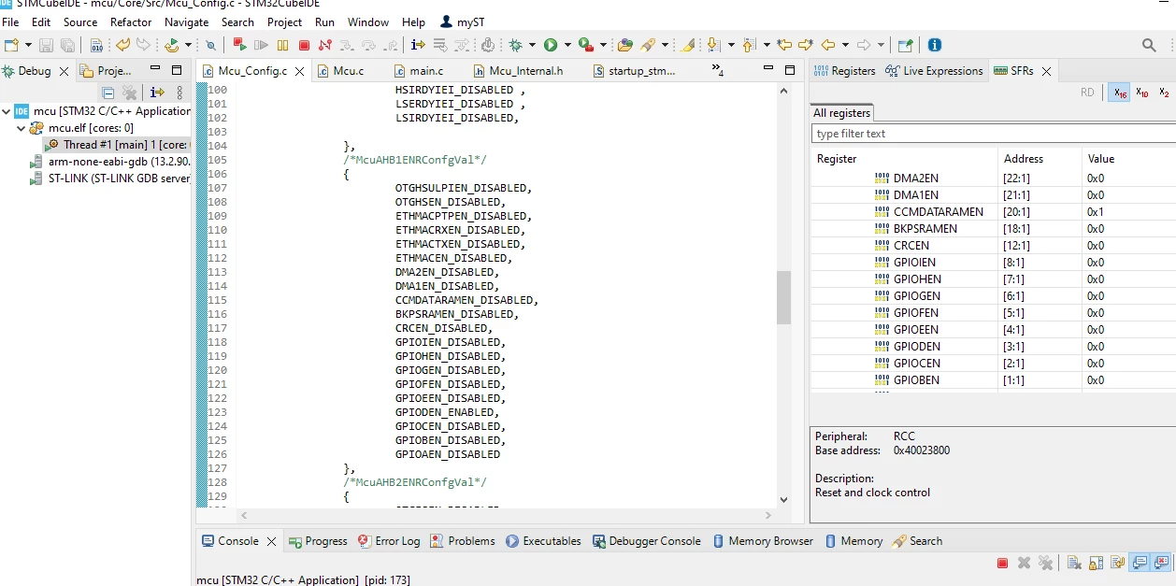
Task: Click the Clear Console icon
Action: click(1074, 563)
